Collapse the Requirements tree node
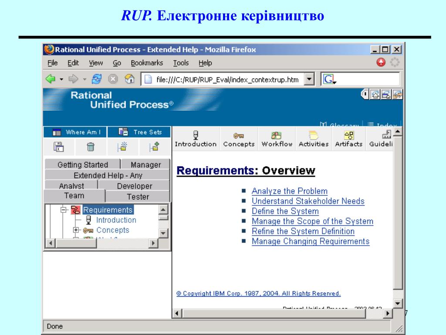The width and height of the screenshot is (446, 335). [x=64, y=210]
